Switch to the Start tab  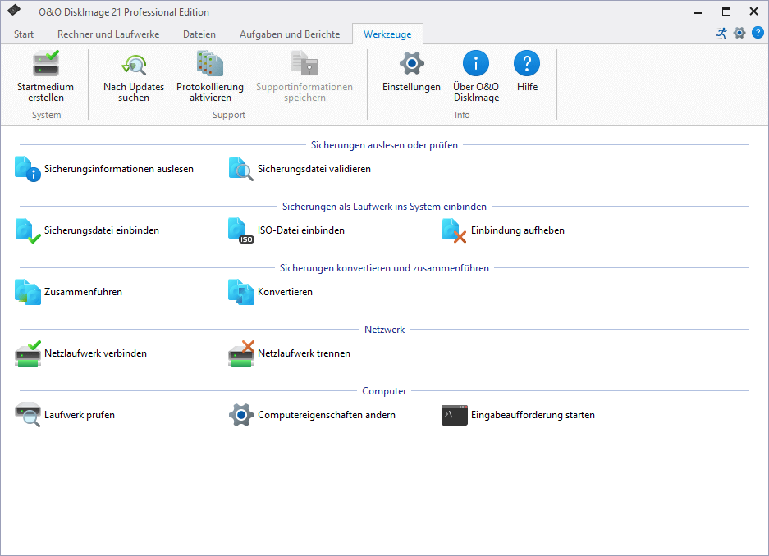(24, 34)
